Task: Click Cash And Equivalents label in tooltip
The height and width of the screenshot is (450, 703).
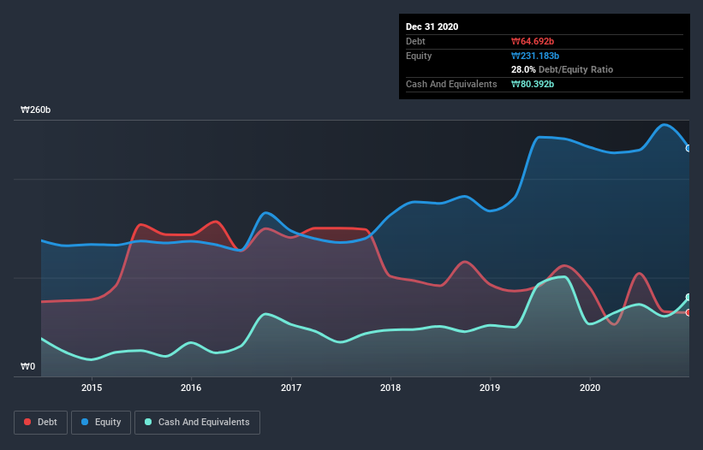Action: pos(451,84)
